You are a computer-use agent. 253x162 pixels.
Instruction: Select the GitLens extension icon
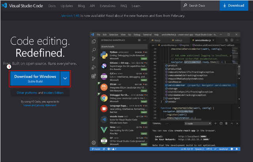pyautogui.click(x=104, y=66)
